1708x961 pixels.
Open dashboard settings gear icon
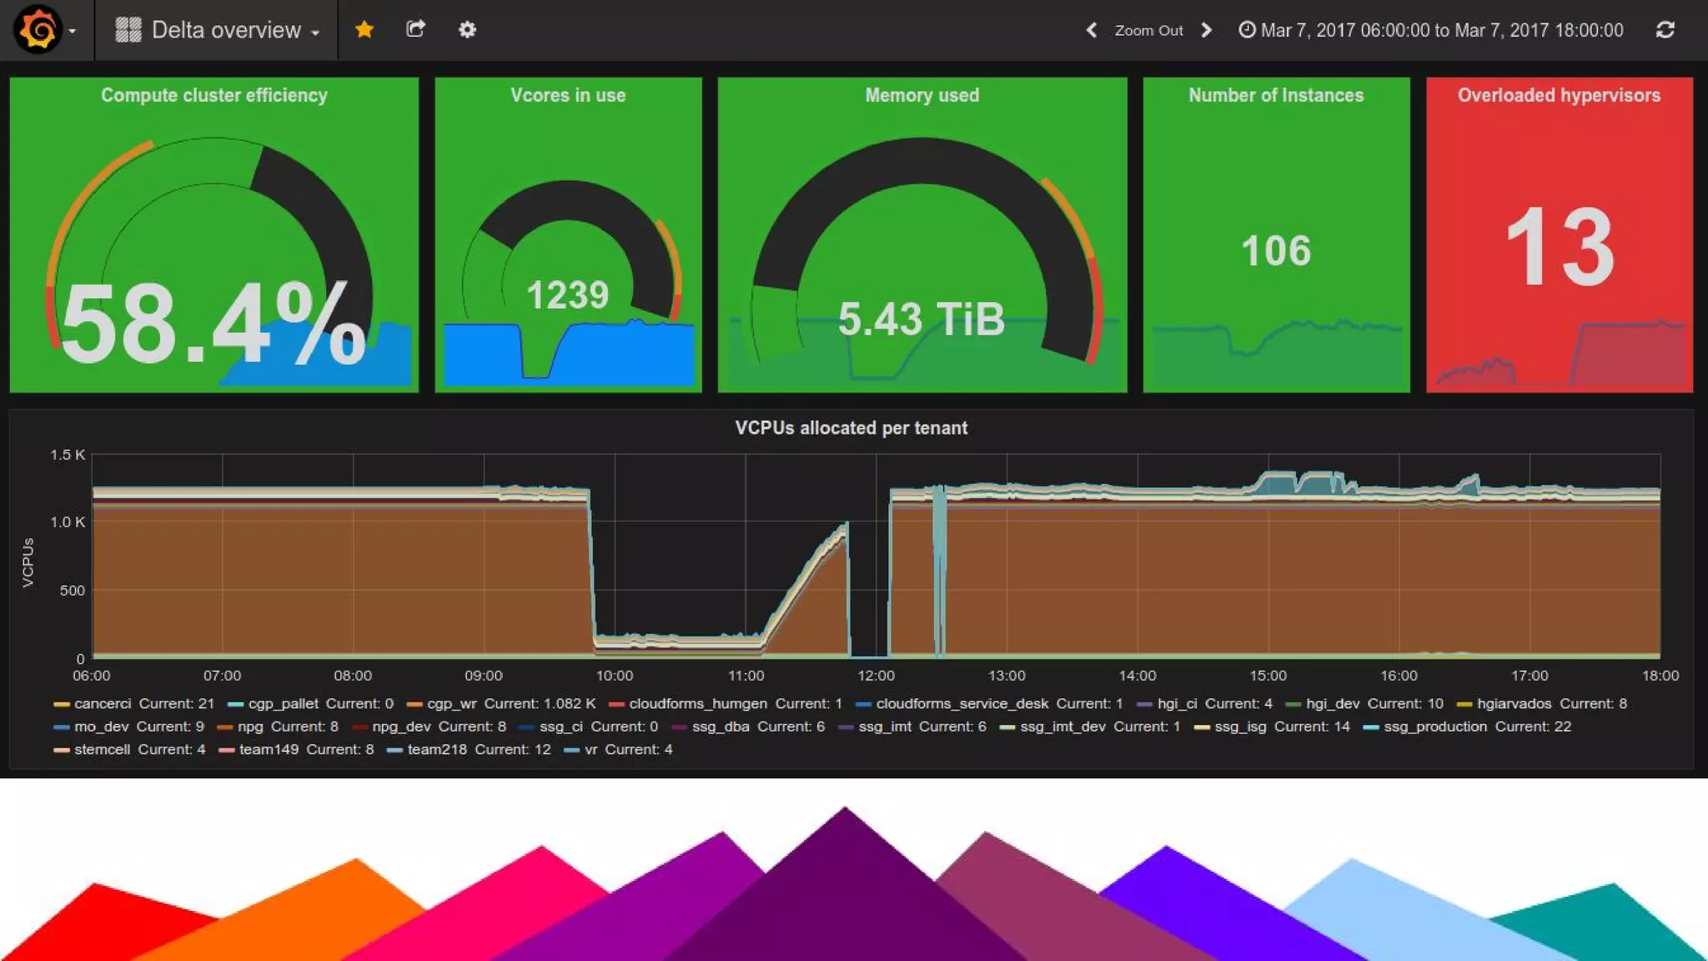(467, 30)
